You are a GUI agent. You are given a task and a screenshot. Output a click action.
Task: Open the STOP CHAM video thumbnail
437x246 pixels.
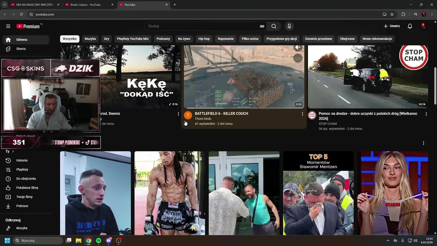368,77
